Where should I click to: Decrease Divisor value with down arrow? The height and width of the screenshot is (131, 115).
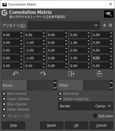(x=55, y=88)
